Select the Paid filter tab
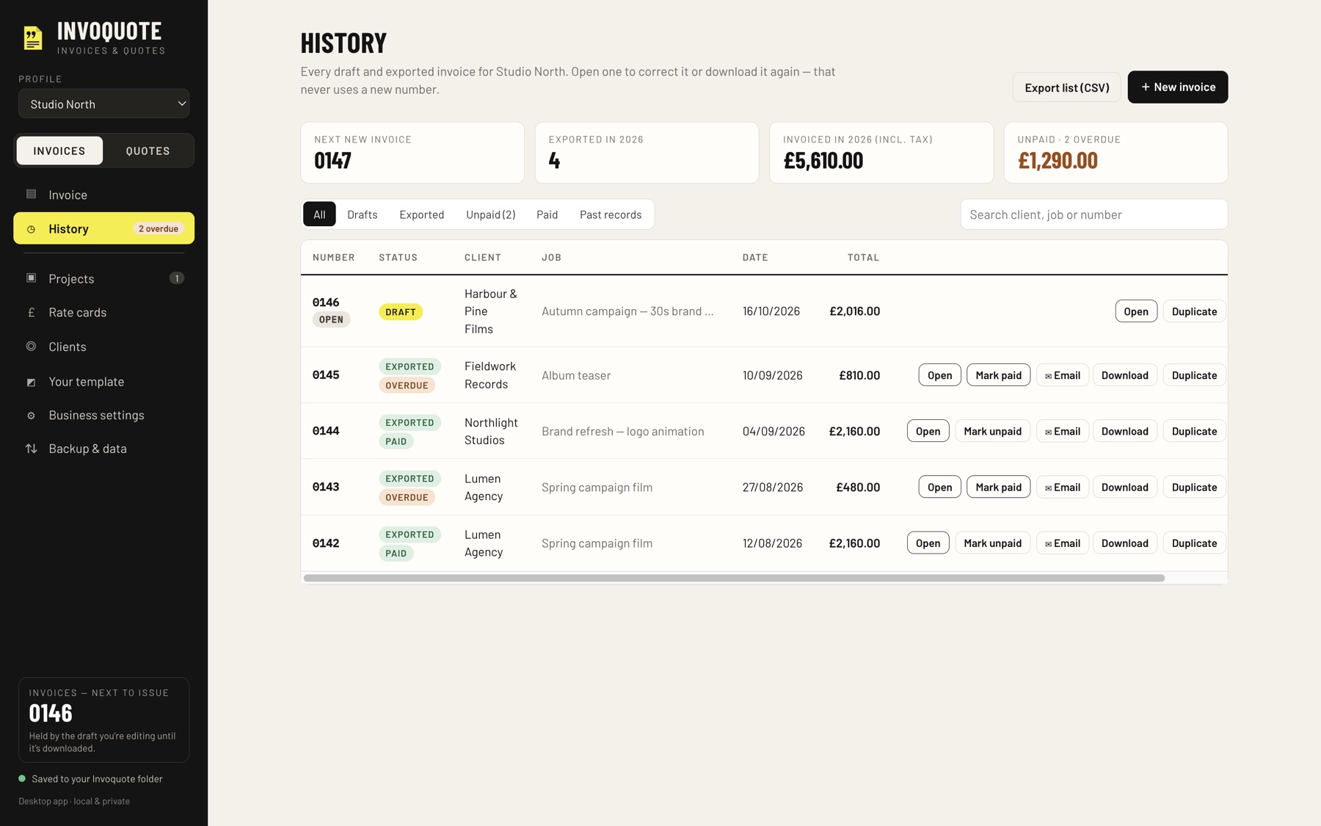The height and width of the screenshot is (826, 1321). coord(547,214)
